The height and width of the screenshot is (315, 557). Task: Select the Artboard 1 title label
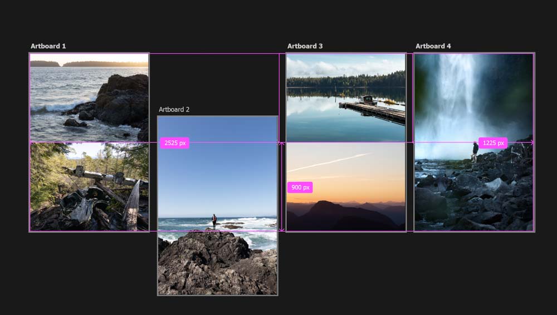[x=48, y=46]
